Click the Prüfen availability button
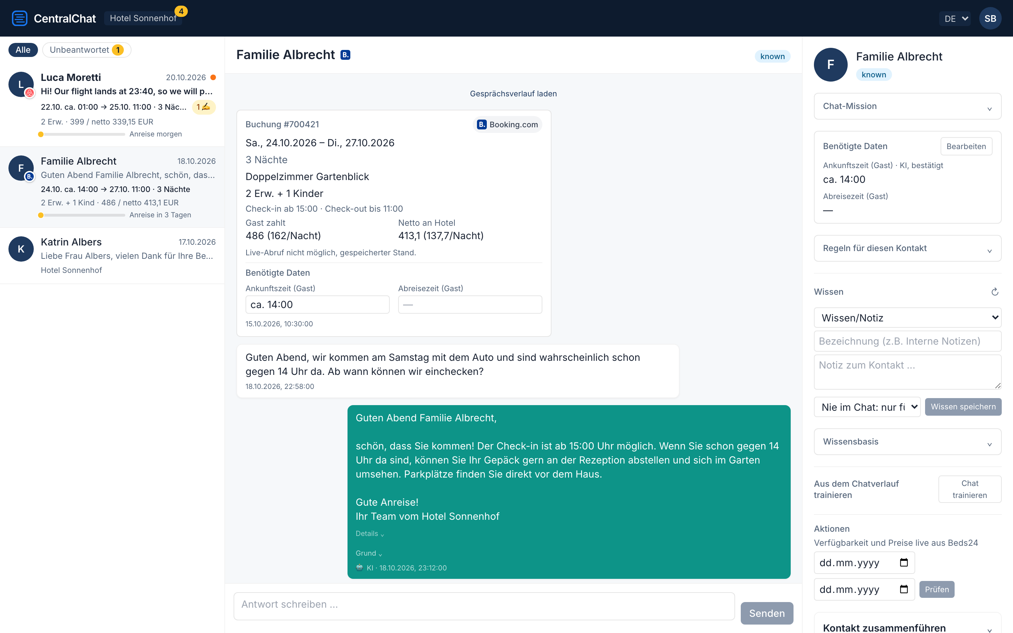 click(936, 589)
